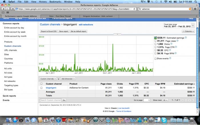Open the Window menu in menu bar
The image size is (200, 125).
[x=68, y=2]
